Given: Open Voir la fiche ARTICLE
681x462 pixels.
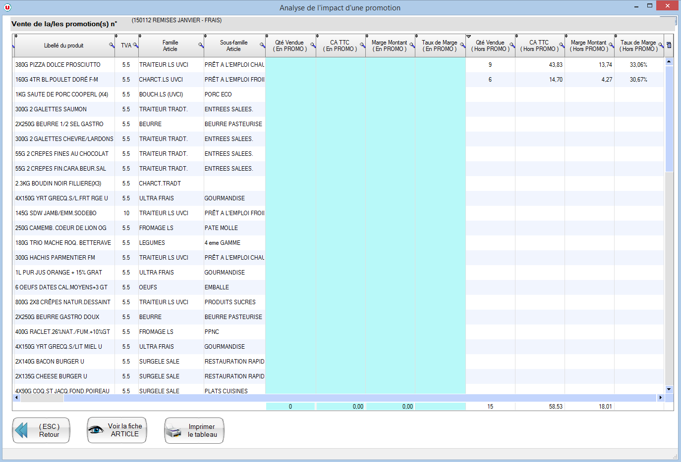Looking at the screenshot, I should click(x=117, y=430).
